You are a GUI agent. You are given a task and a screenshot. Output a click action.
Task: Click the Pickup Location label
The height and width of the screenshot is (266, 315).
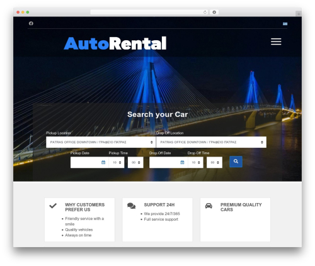click(x=59, y=133)
